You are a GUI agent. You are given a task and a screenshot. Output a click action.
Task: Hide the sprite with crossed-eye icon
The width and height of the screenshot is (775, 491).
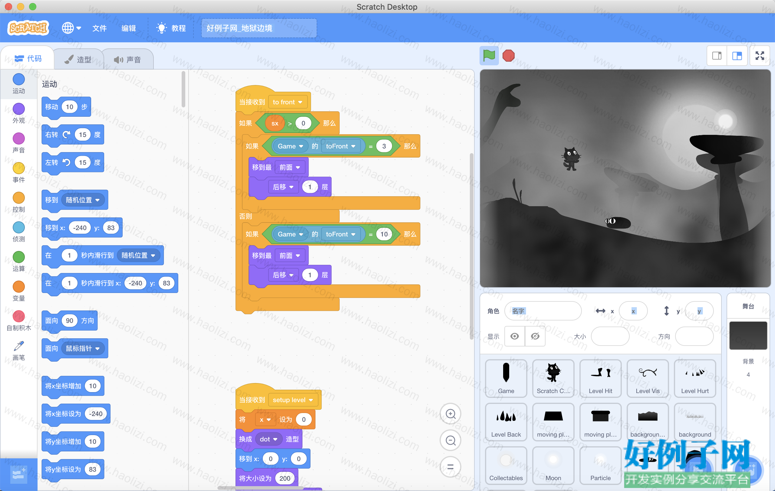click(535, 336)
